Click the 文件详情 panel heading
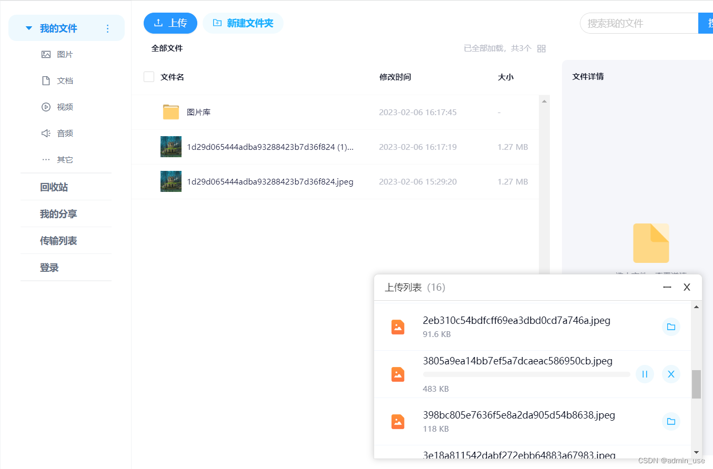Viewport: 713px width, 469px height. [x=588, y=76]
